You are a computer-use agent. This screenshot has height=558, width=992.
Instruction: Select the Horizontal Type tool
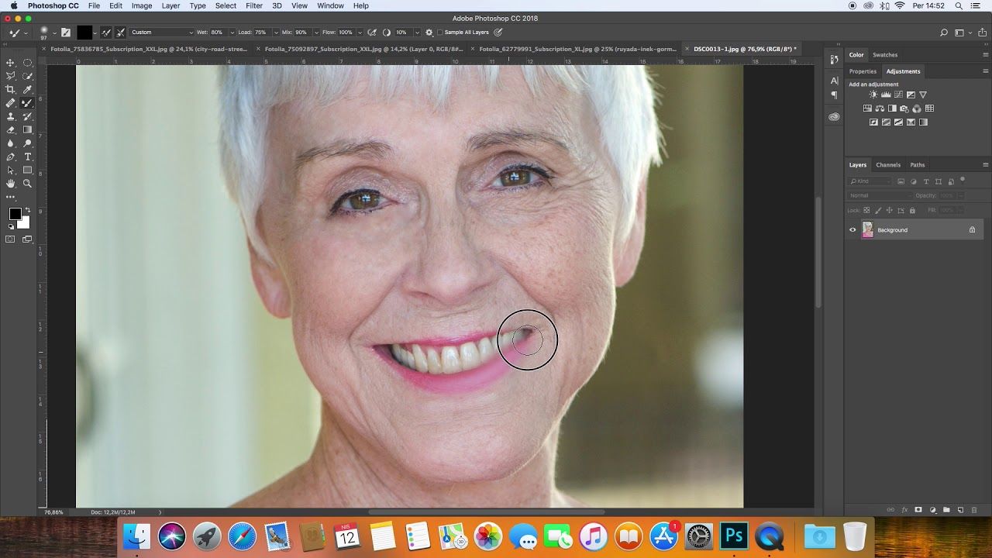point(28,157)
